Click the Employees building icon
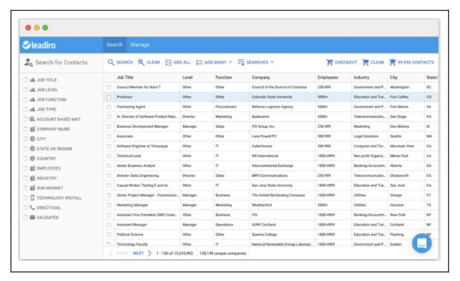Screen dimensions: 460x281 coord(32,168)
